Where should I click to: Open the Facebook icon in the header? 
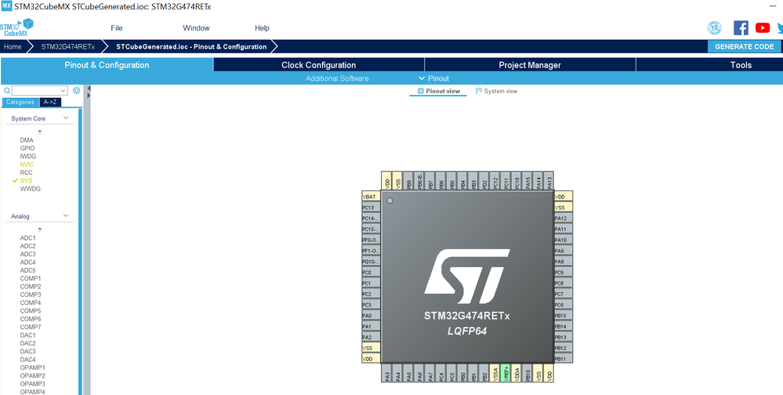[741, 28]
